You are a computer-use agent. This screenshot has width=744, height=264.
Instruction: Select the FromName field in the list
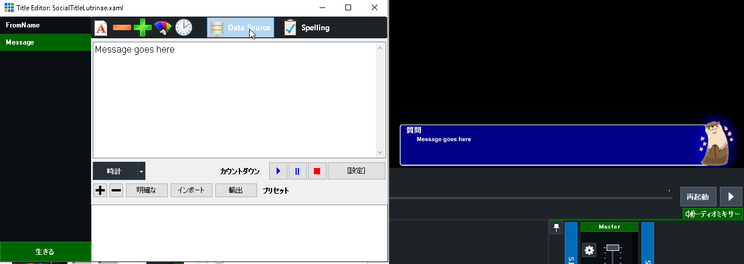tap(46, 25)
